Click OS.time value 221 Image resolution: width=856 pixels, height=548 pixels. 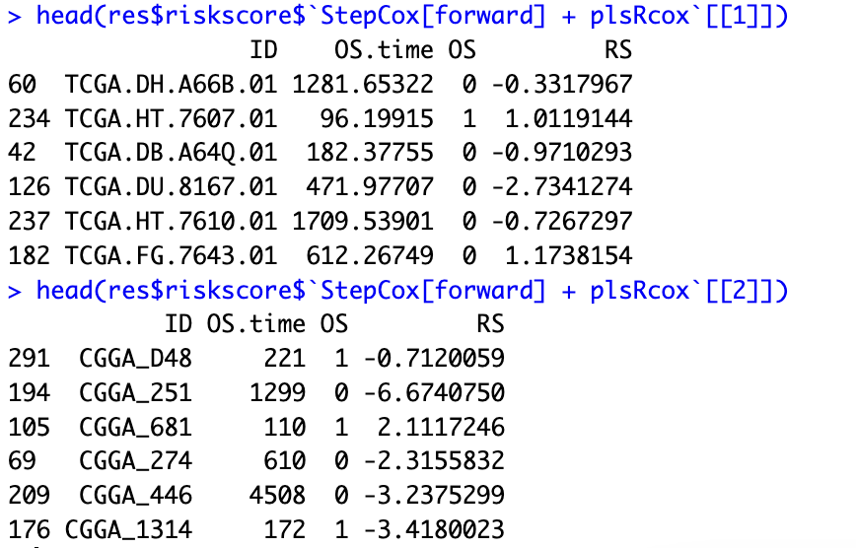coord(285,359)
